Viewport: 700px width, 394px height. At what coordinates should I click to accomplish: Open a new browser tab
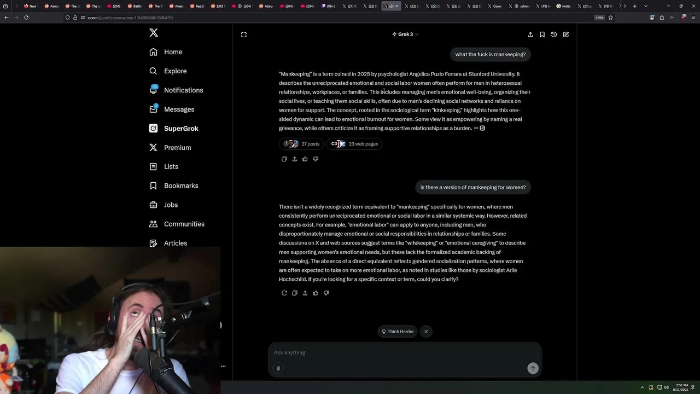(x=634, y=6)
